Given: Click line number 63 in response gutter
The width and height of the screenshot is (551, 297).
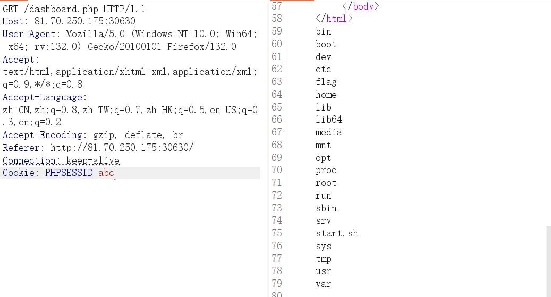Looking at the screenshot, I should tap(276, 82).
